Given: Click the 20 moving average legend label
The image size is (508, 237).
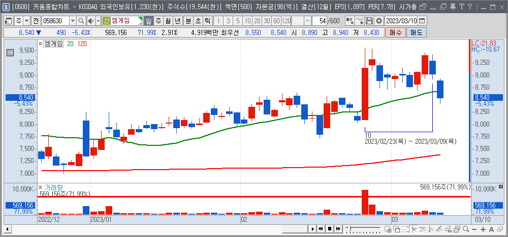Looking at the screenshot, I should click(70, 44).
